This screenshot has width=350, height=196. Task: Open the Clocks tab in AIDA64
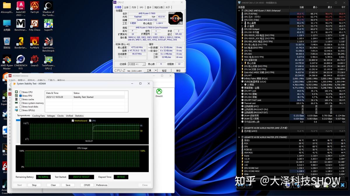pyautogui.click(x=60, y=116)
